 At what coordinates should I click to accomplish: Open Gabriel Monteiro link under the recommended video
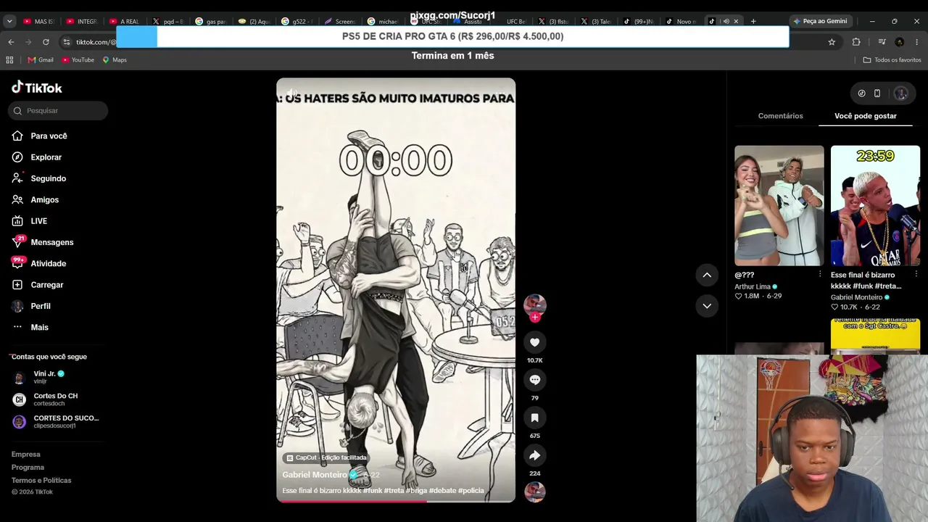[x=857, y=298]
